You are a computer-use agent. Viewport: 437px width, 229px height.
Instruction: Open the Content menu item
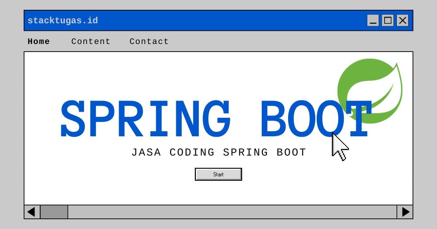point(91,41)
